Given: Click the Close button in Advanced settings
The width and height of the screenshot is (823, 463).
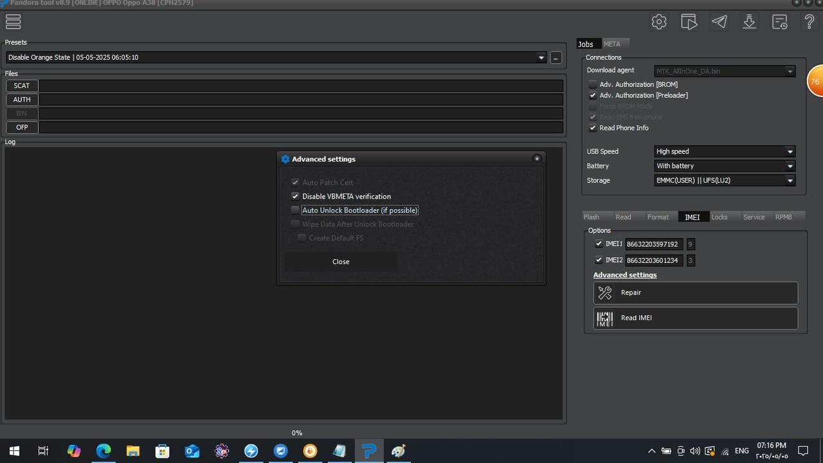Looking at the screenshot, I should tap(341, 262).
